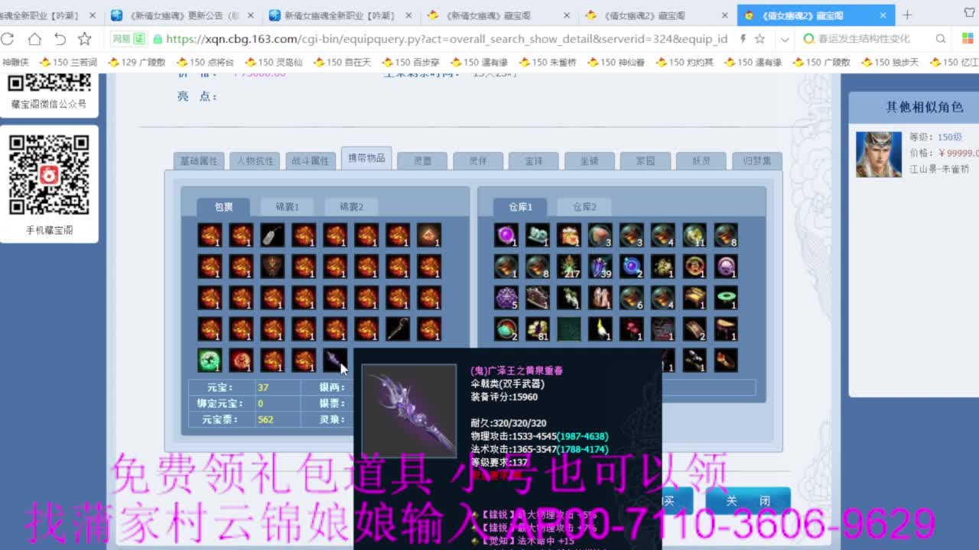Open the 150 兰若词 bookmark

pos(68,63)
